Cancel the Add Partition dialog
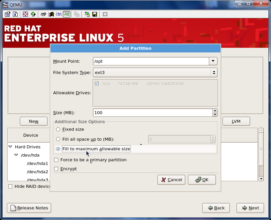The width and height of the screenshot is (271, 220). [171, 180]
